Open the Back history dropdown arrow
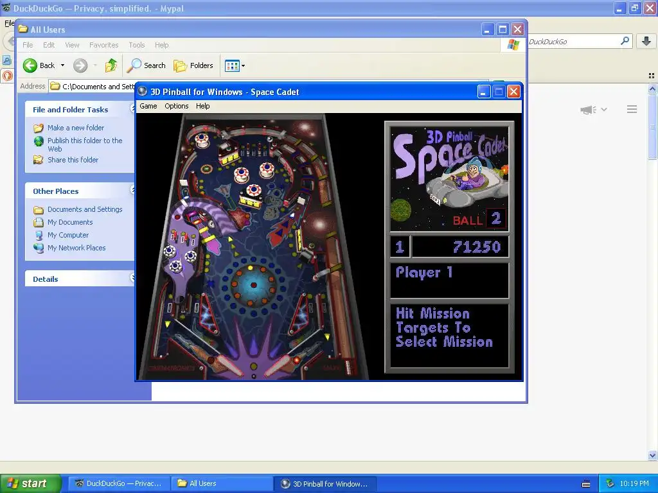658x493 pixels. coord(62,65)
